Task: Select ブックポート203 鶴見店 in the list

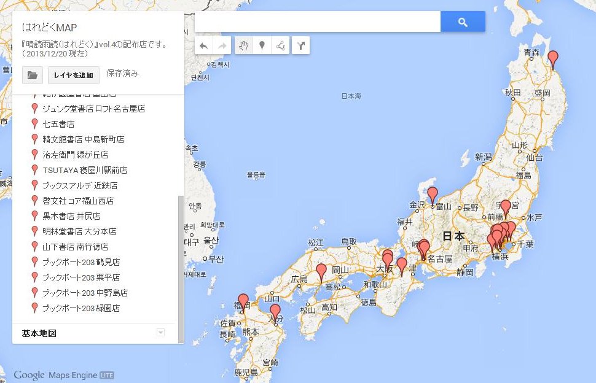Action: tap(81, 262)
